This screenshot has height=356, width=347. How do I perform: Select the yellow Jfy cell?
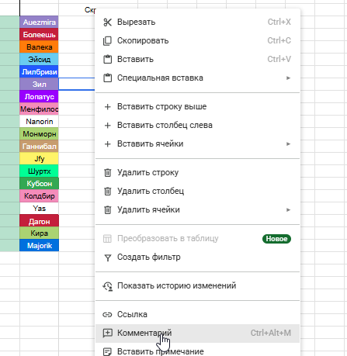39,158
